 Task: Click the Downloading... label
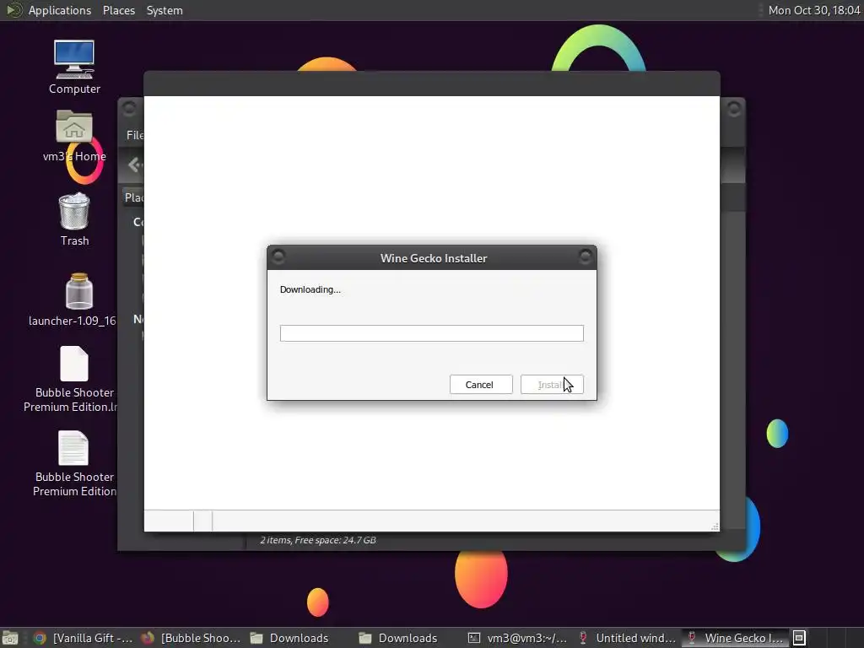click(x=310, y=290)
